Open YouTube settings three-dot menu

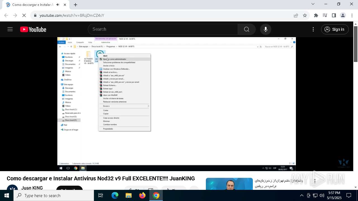coord(313,29)
